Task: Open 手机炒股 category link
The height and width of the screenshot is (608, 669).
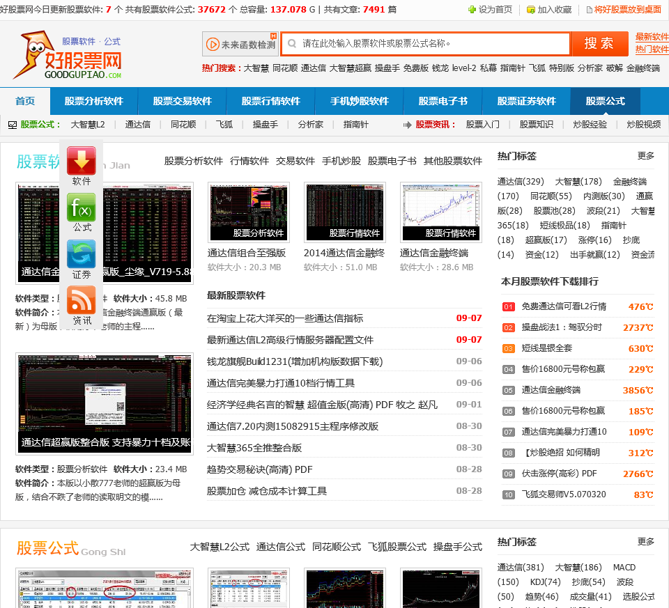Action: click(341, 161)
